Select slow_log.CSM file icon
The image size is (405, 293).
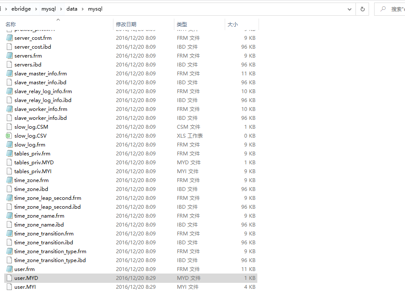[9, 127]
